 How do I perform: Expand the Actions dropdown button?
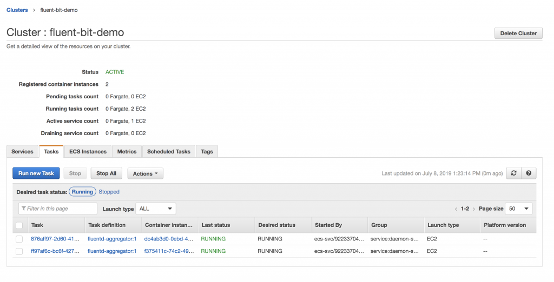click(x=145, y=173)
